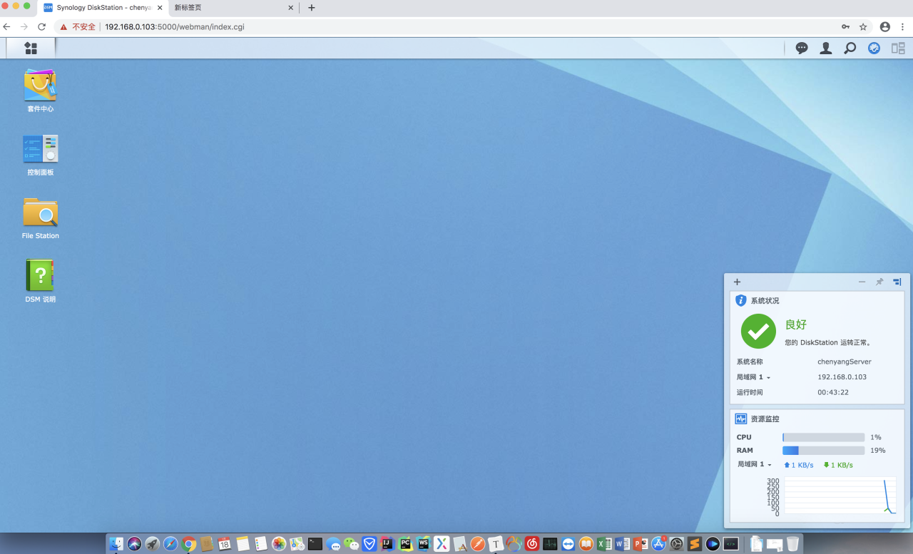Click the 资源监控 widget title
The height and width of the screenshot is (554, 913).
[765, 419]
